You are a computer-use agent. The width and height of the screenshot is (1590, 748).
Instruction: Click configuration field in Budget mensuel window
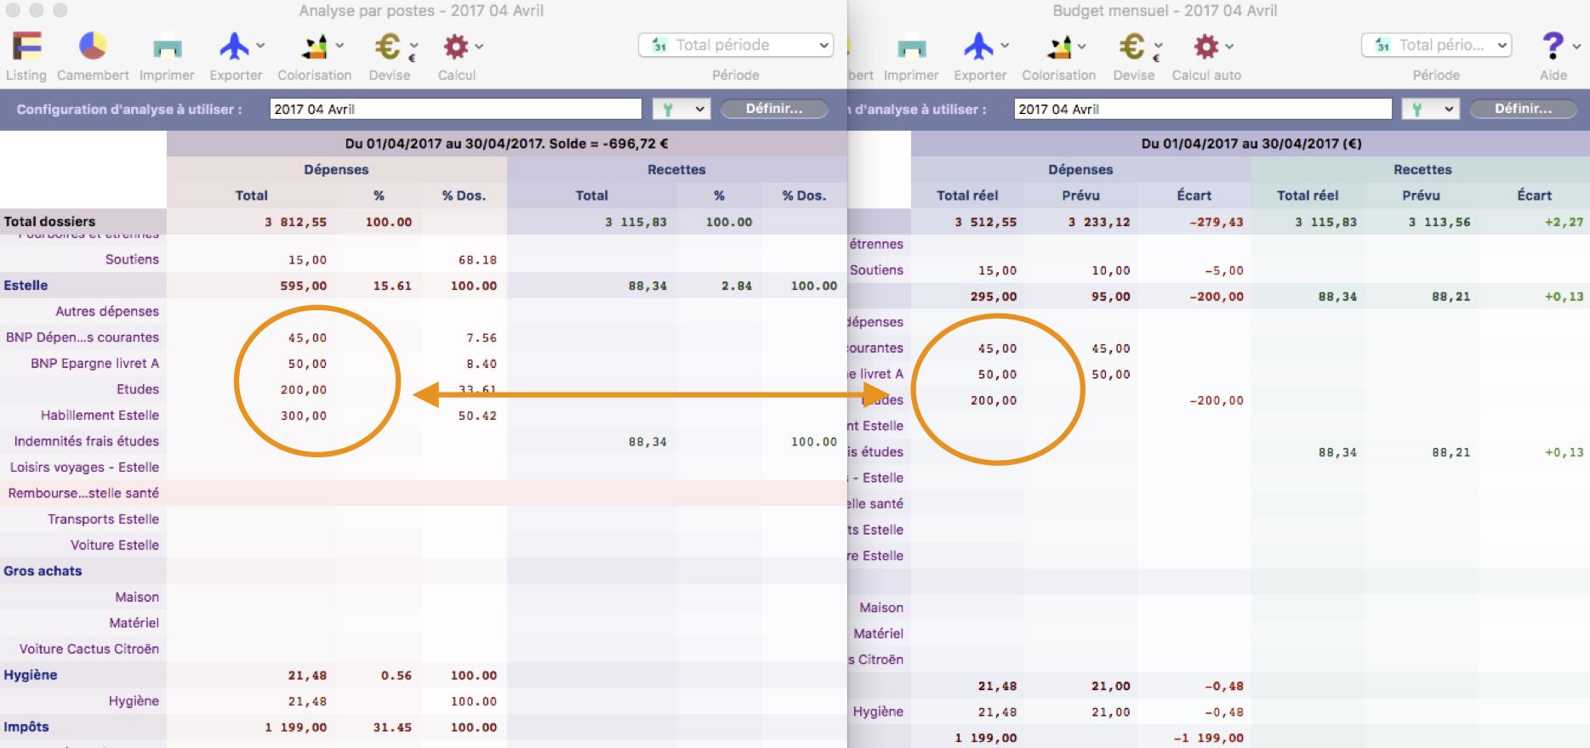click(x=1203, y=109)
